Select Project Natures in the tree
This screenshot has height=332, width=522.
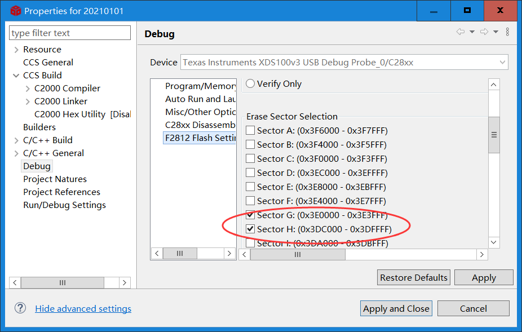pos(55,179)
